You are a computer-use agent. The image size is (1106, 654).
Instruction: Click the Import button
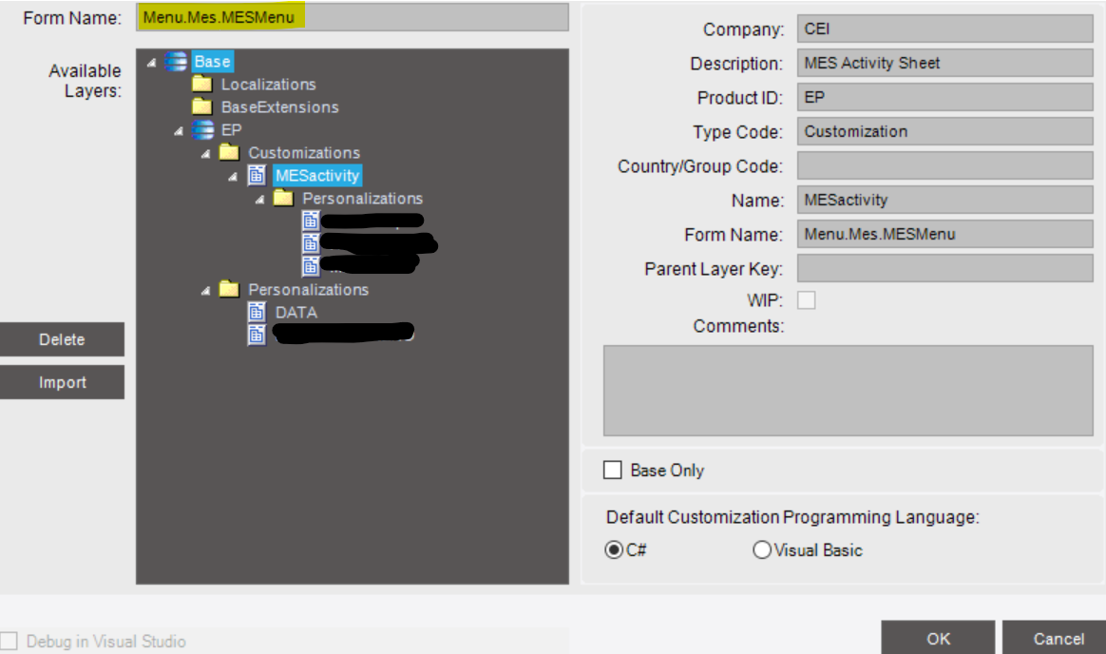tap(62, 382)
